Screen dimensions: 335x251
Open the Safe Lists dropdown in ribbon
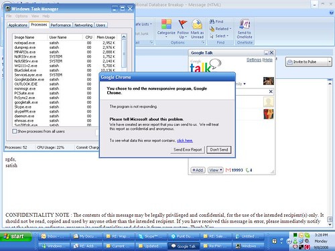[143, 24]
